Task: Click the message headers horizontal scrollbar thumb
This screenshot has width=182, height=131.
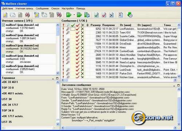Action: pyautogui.click(x=95, y=128)
